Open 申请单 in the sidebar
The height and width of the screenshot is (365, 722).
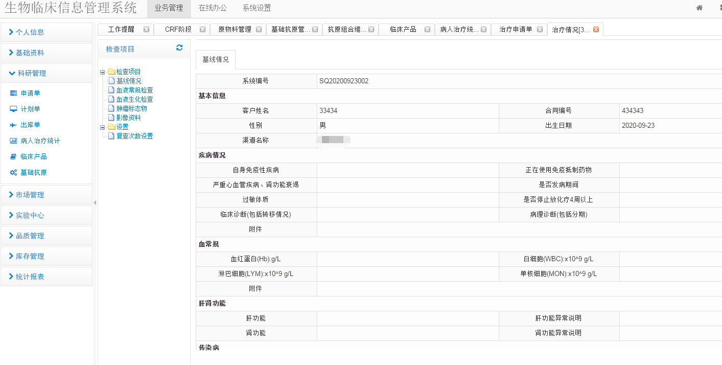30,93
